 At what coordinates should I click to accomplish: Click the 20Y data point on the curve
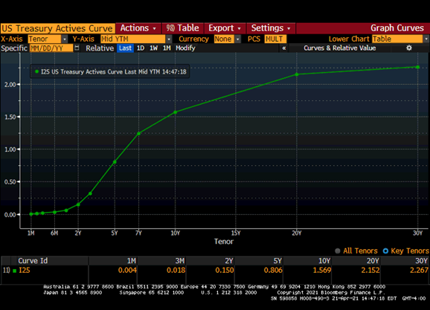[296, 74]
